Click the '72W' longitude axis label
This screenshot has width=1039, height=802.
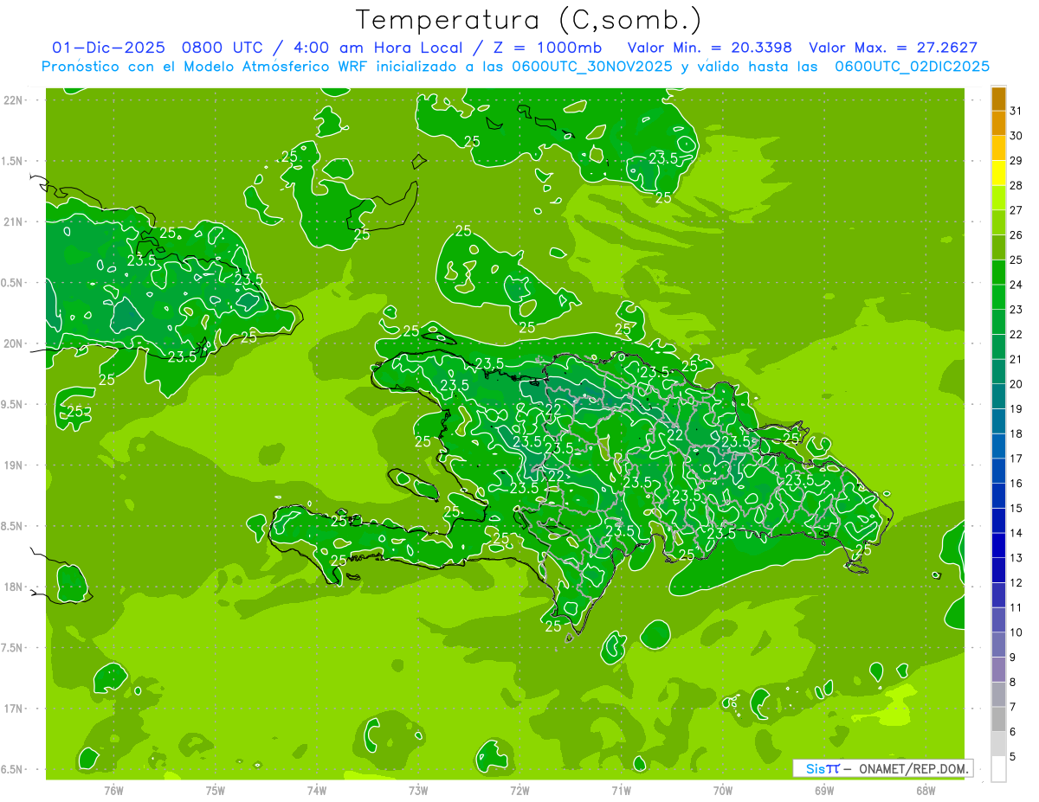pos(519,790)
